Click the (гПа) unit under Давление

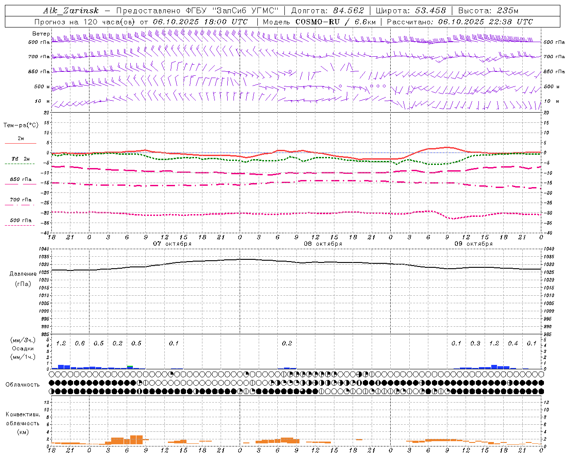[x=23, y=284]
